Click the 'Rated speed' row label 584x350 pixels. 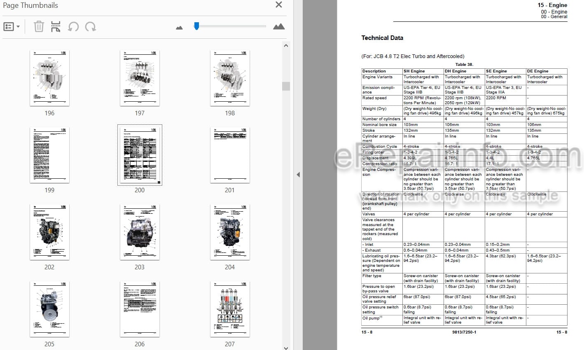pyautogui.click(x=374, y=98)
